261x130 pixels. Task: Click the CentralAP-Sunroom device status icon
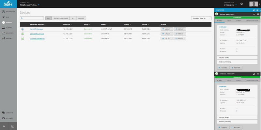[x=23, y=34]
